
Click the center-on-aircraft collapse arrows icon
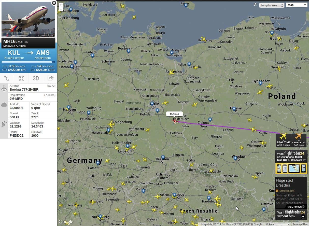point(21,78)
